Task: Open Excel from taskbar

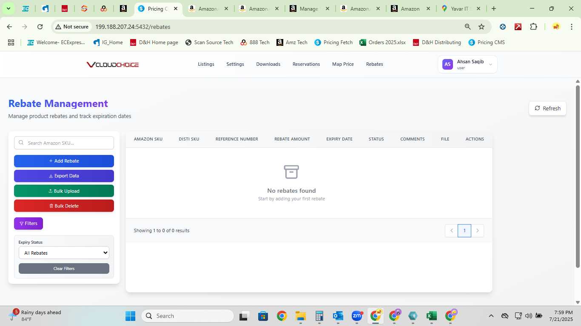Action: click(432, 316)
